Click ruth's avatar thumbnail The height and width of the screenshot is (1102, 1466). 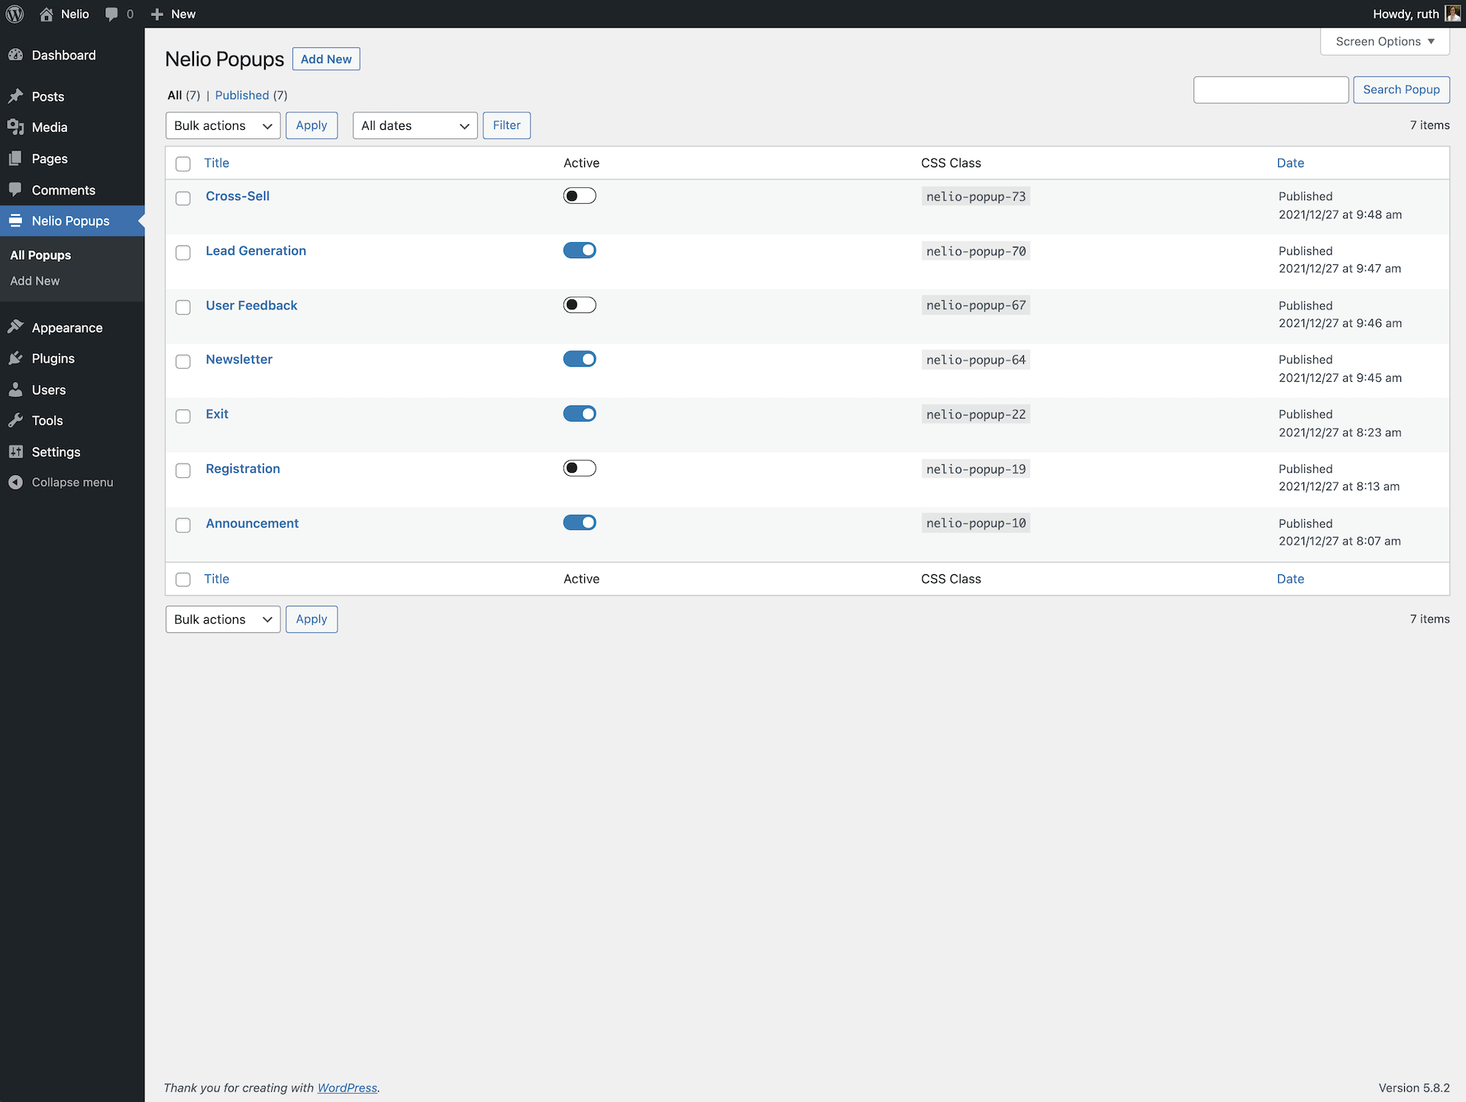pos(1452,14)
